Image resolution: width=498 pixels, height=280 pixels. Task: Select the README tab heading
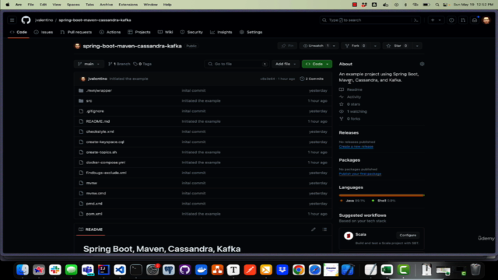90,229
